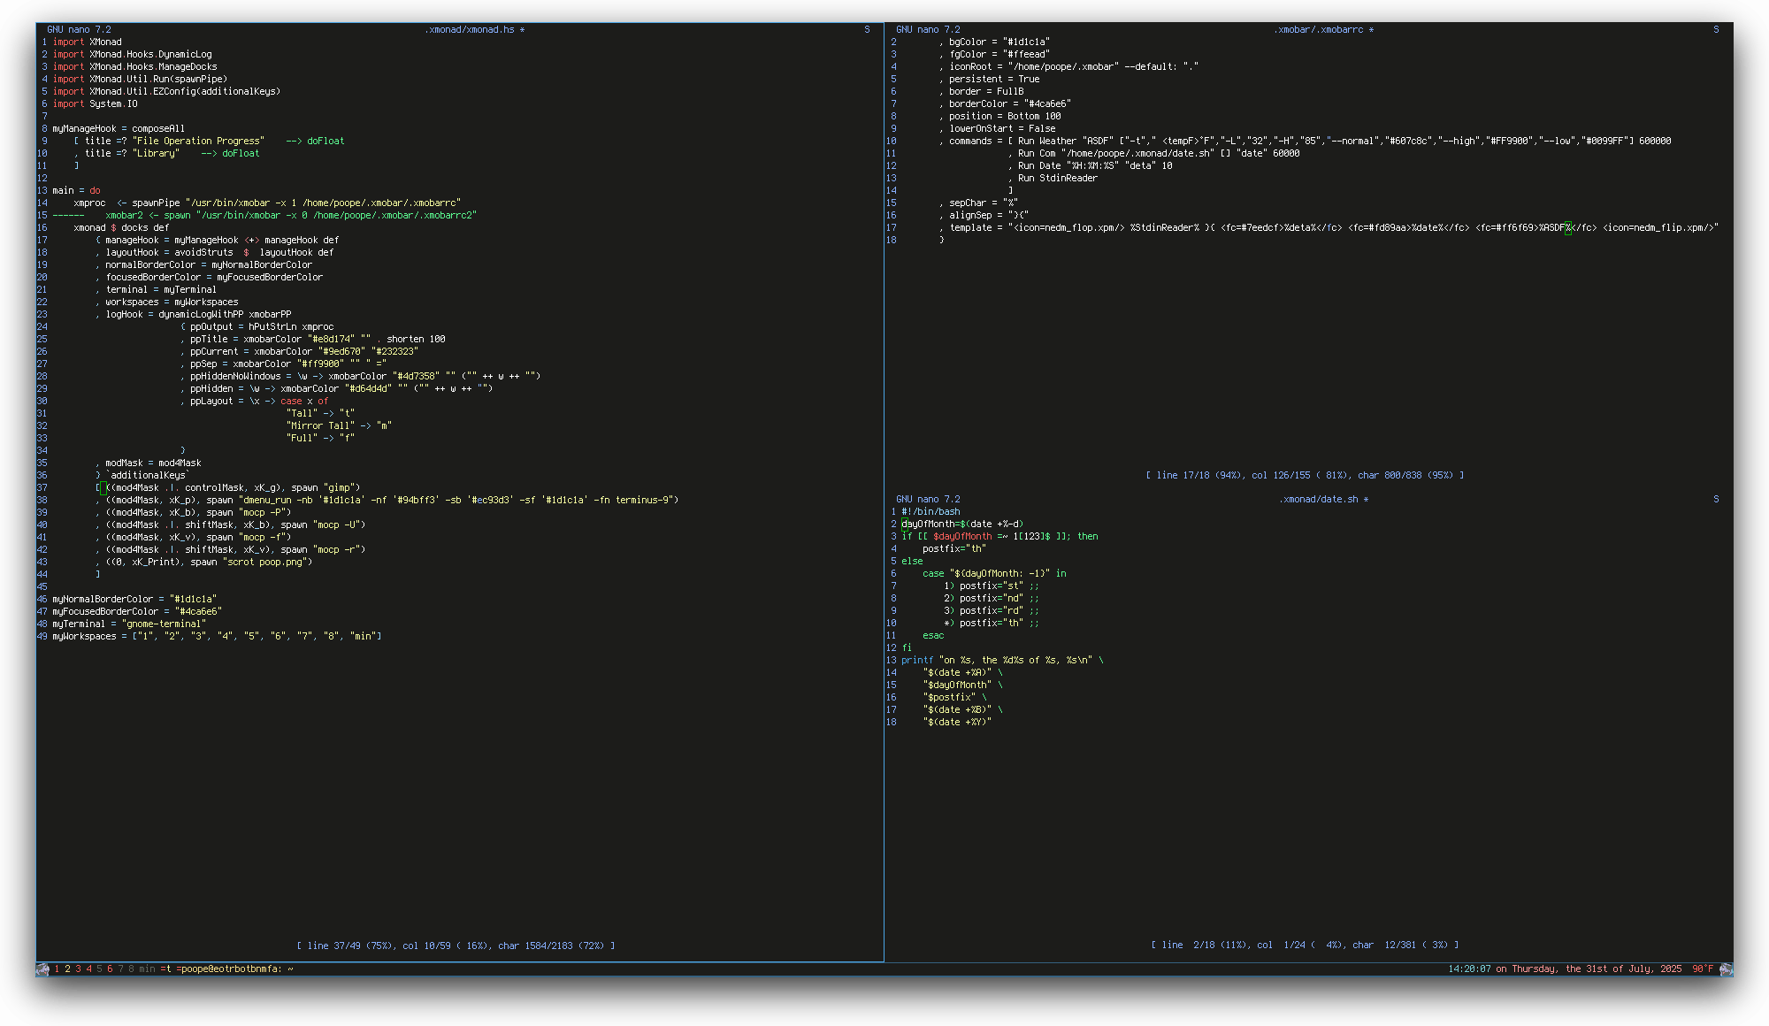This screenshot has height=1026, width=1769.
Task: Place cursor on 'import XMonad.Hooks.DynamicLog' line
Action: 132,55
